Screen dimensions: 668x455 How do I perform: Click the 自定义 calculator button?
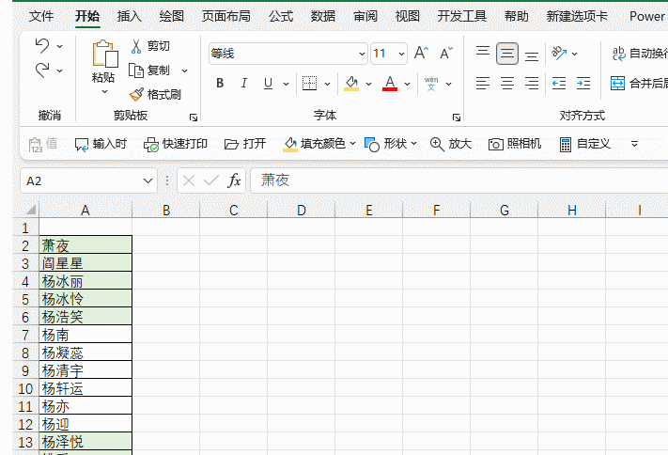point(585,144)
